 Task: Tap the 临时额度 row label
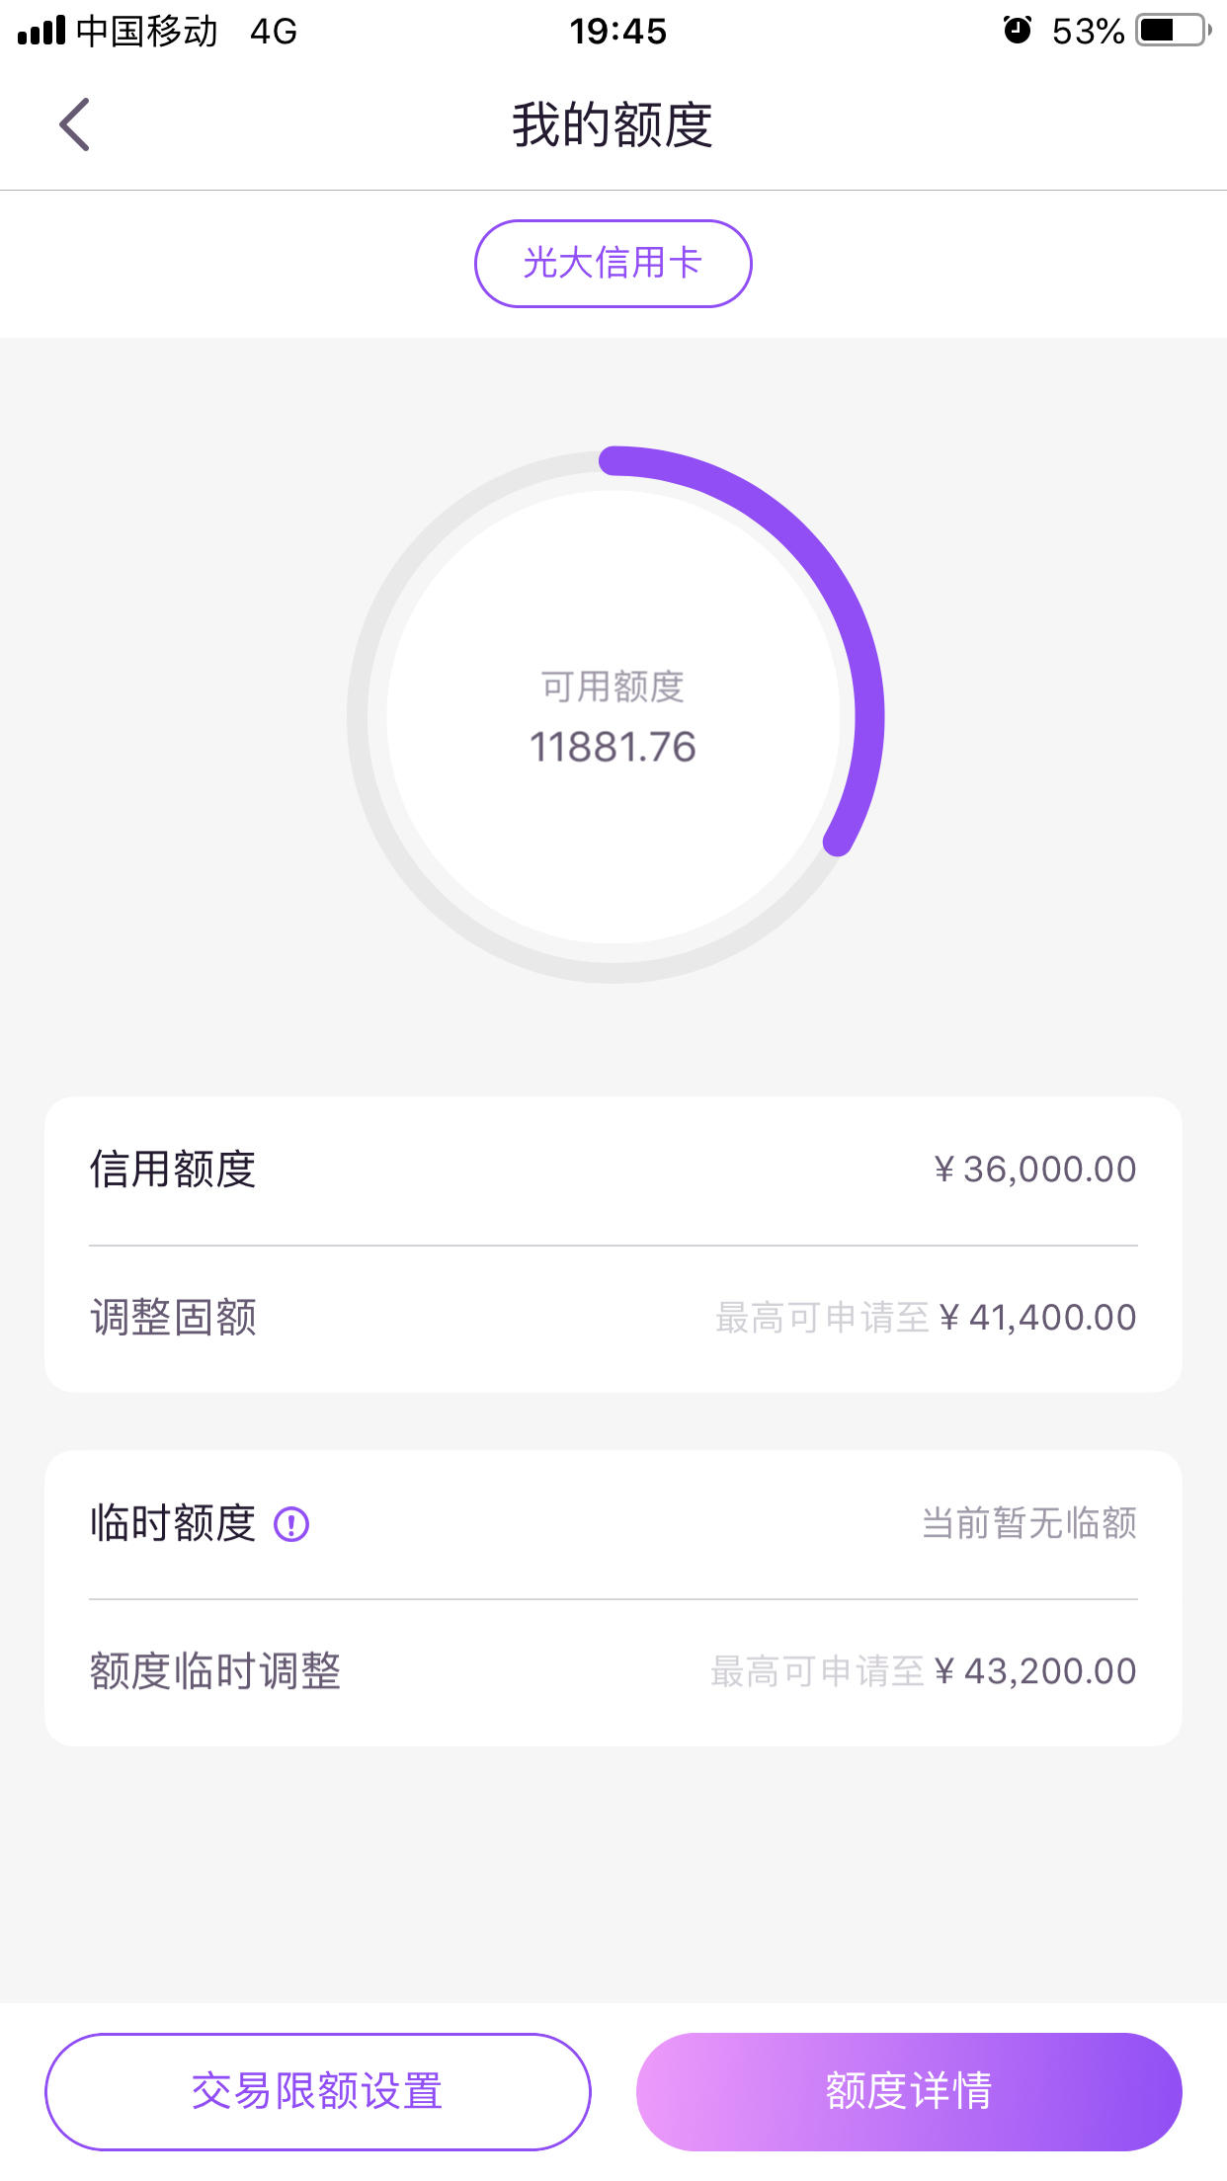173,1523
